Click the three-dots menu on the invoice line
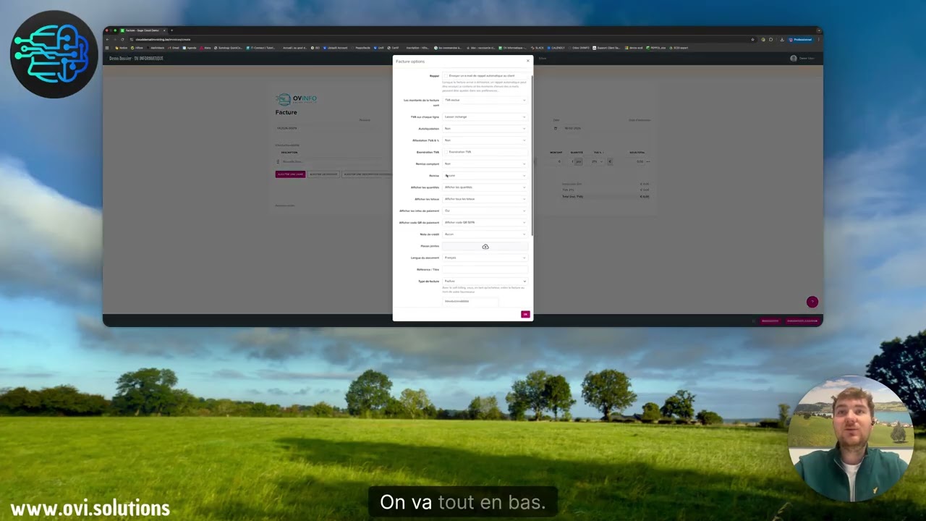 coord(648,161)
